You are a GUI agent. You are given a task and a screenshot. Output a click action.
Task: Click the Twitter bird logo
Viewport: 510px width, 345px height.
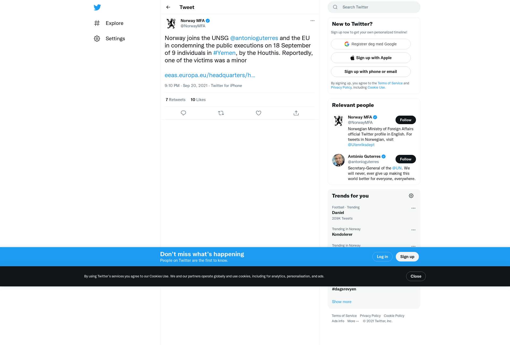97,7
